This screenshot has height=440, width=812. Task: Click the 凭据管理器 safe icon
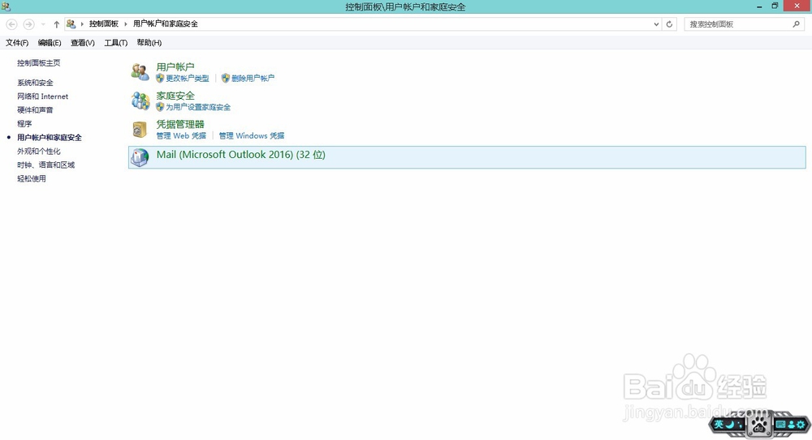coord(140,130)
